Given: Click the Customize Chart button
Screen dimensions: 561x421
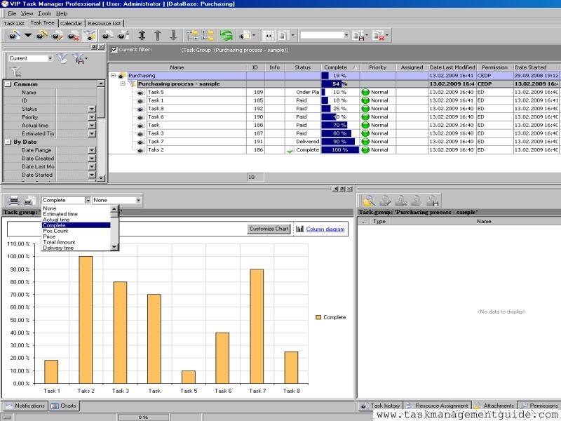Looking at the screenshot, I should pos(269,229).
